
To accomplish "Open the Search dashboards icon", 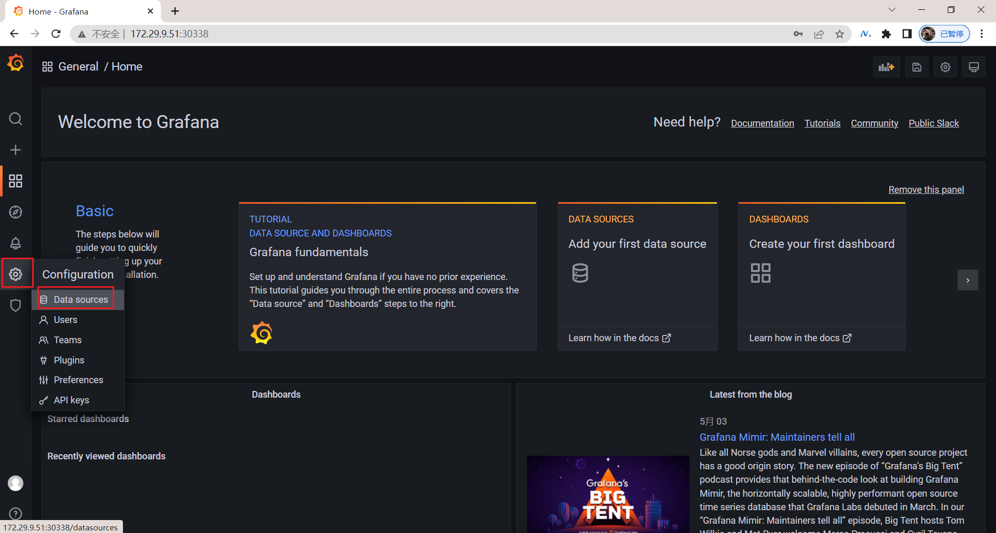I will (x=16, y=119).
